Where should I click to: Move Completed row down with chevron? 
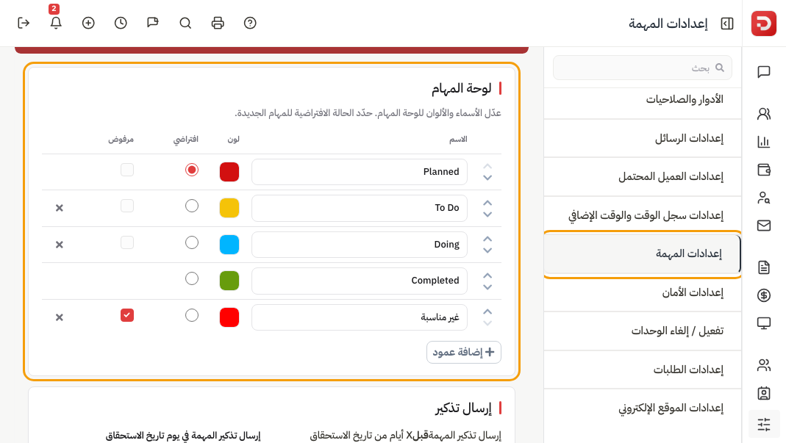[x=487, y=287]
